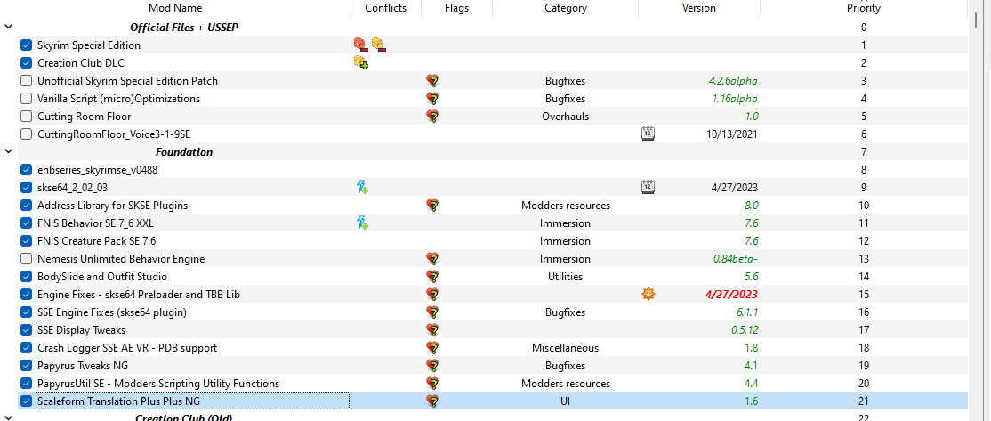Click the UI category of Scaleform Translation
991x421 pixels.
[564, 401]
